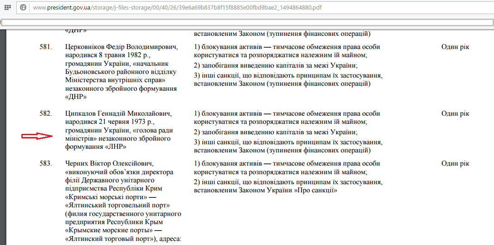Click блокування активів line in row 581

click(287, 47)
